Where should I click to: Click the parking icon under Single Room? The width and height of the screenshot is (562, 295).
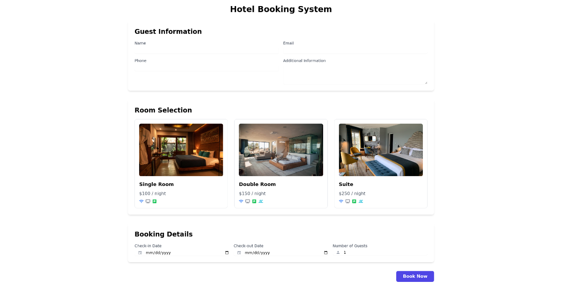click(155, 201)
